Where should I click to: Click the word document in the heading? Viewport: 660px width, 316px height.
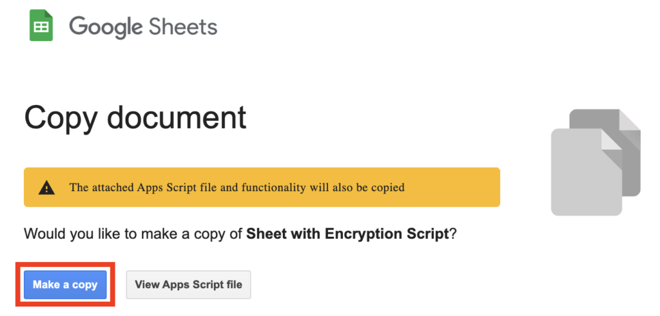177,118
